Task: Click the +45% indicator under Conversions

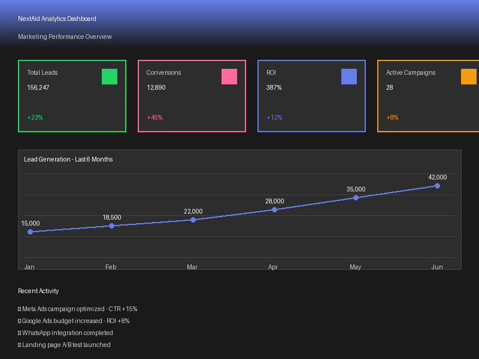Action: pyautogui.click(x=155, y=117)
